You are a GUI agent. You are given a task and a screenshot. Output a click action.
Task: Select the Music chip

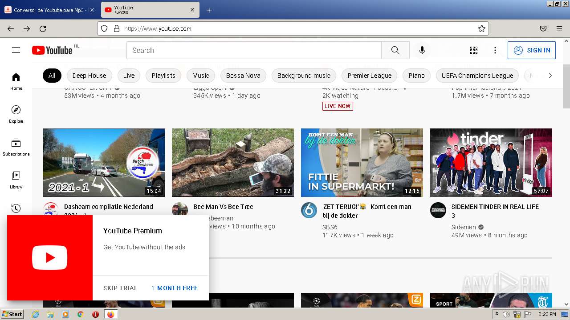(x=201, y=76)
